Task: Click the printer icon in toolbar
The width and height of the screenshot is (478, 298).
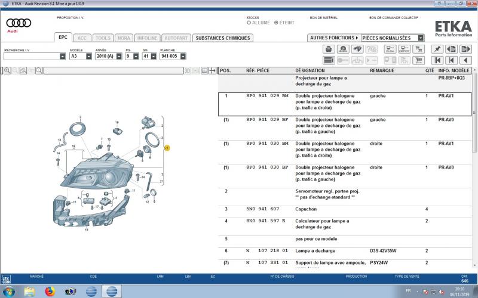Action: click(x=329, y=49)
